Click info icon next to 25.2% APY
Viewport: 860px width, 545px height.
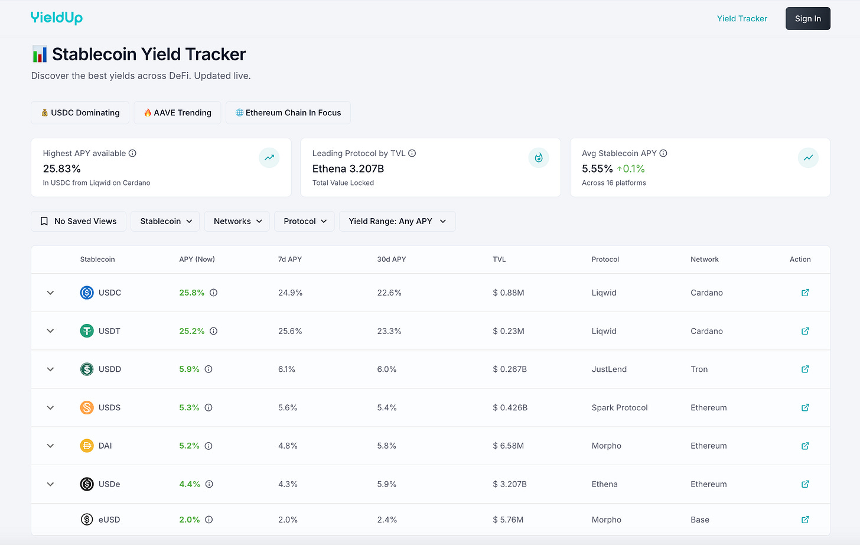[214, 331]
